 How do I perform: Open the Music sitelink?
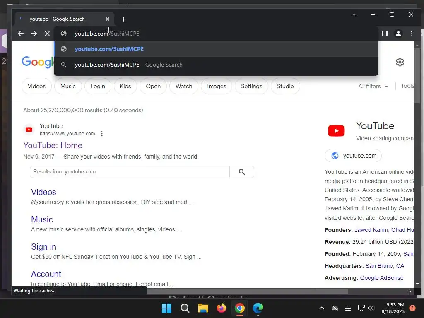pos(42,219)
